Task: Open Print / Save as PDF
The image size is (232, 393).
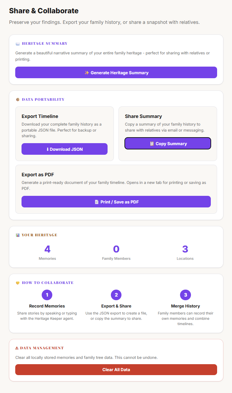Action: (x=116, y=201)
